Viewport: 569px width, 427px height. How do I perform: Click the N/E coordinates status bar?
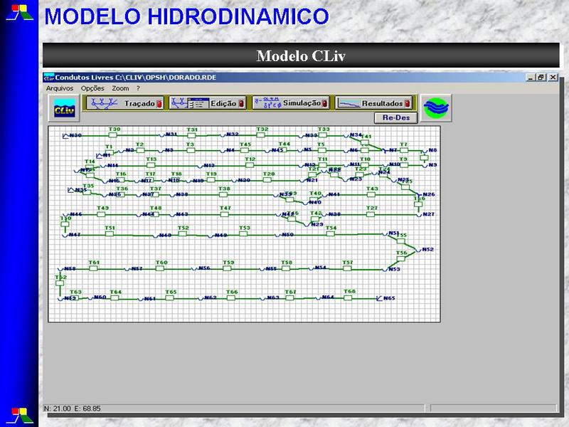click(x=234, y=408)
